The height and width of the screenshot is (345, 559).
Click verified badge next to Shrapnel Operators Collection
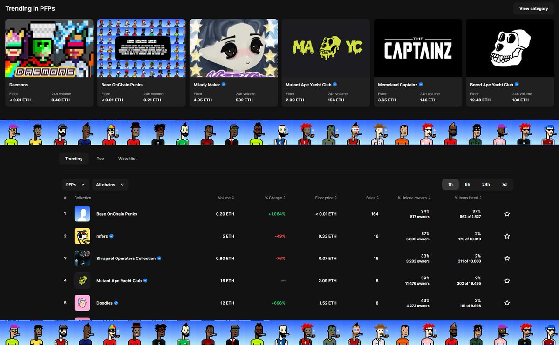click(159, 259)
